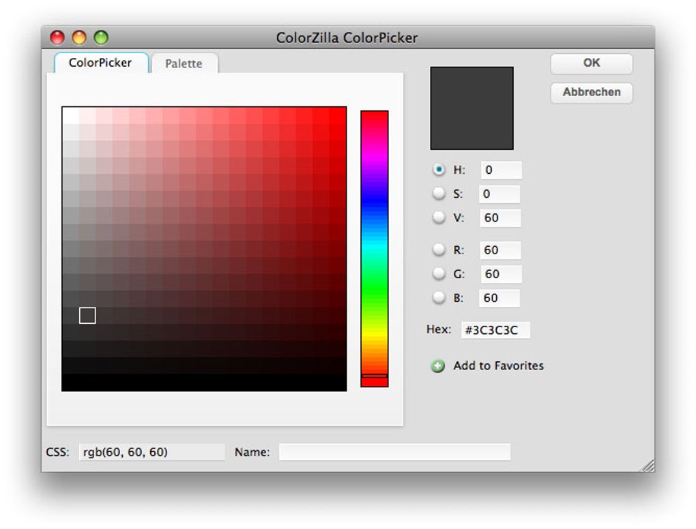Viewport: 696px width, 529px height.
Task: Click the window resize grip at bottom right
Action: tap(648, 465)
